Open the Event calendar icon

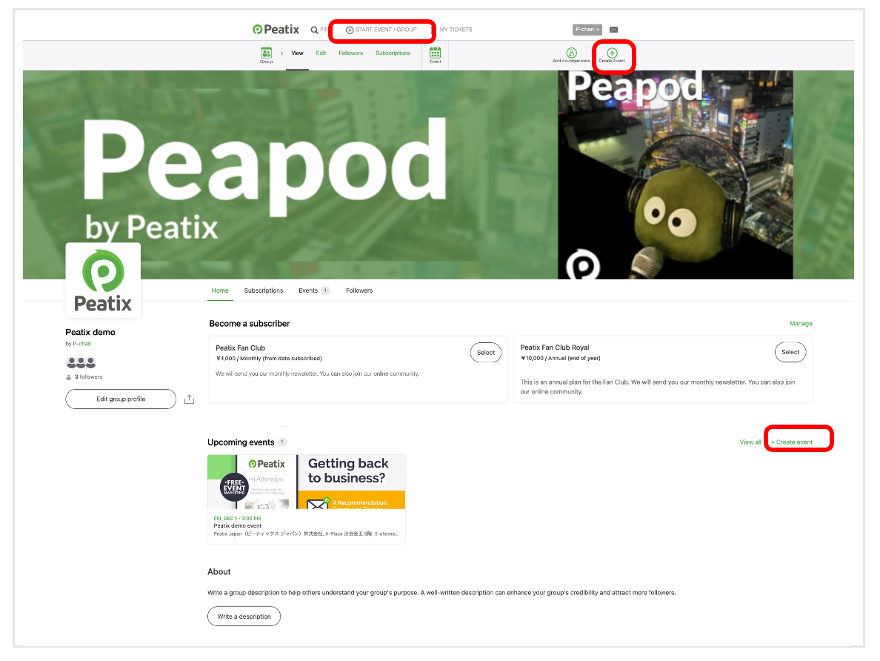[435, 55]
